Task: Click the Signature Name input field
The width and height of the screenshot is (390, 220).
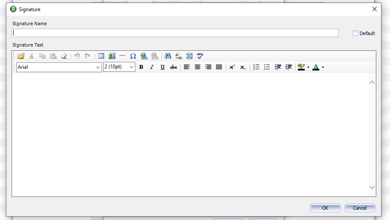Action: (175, 33)
